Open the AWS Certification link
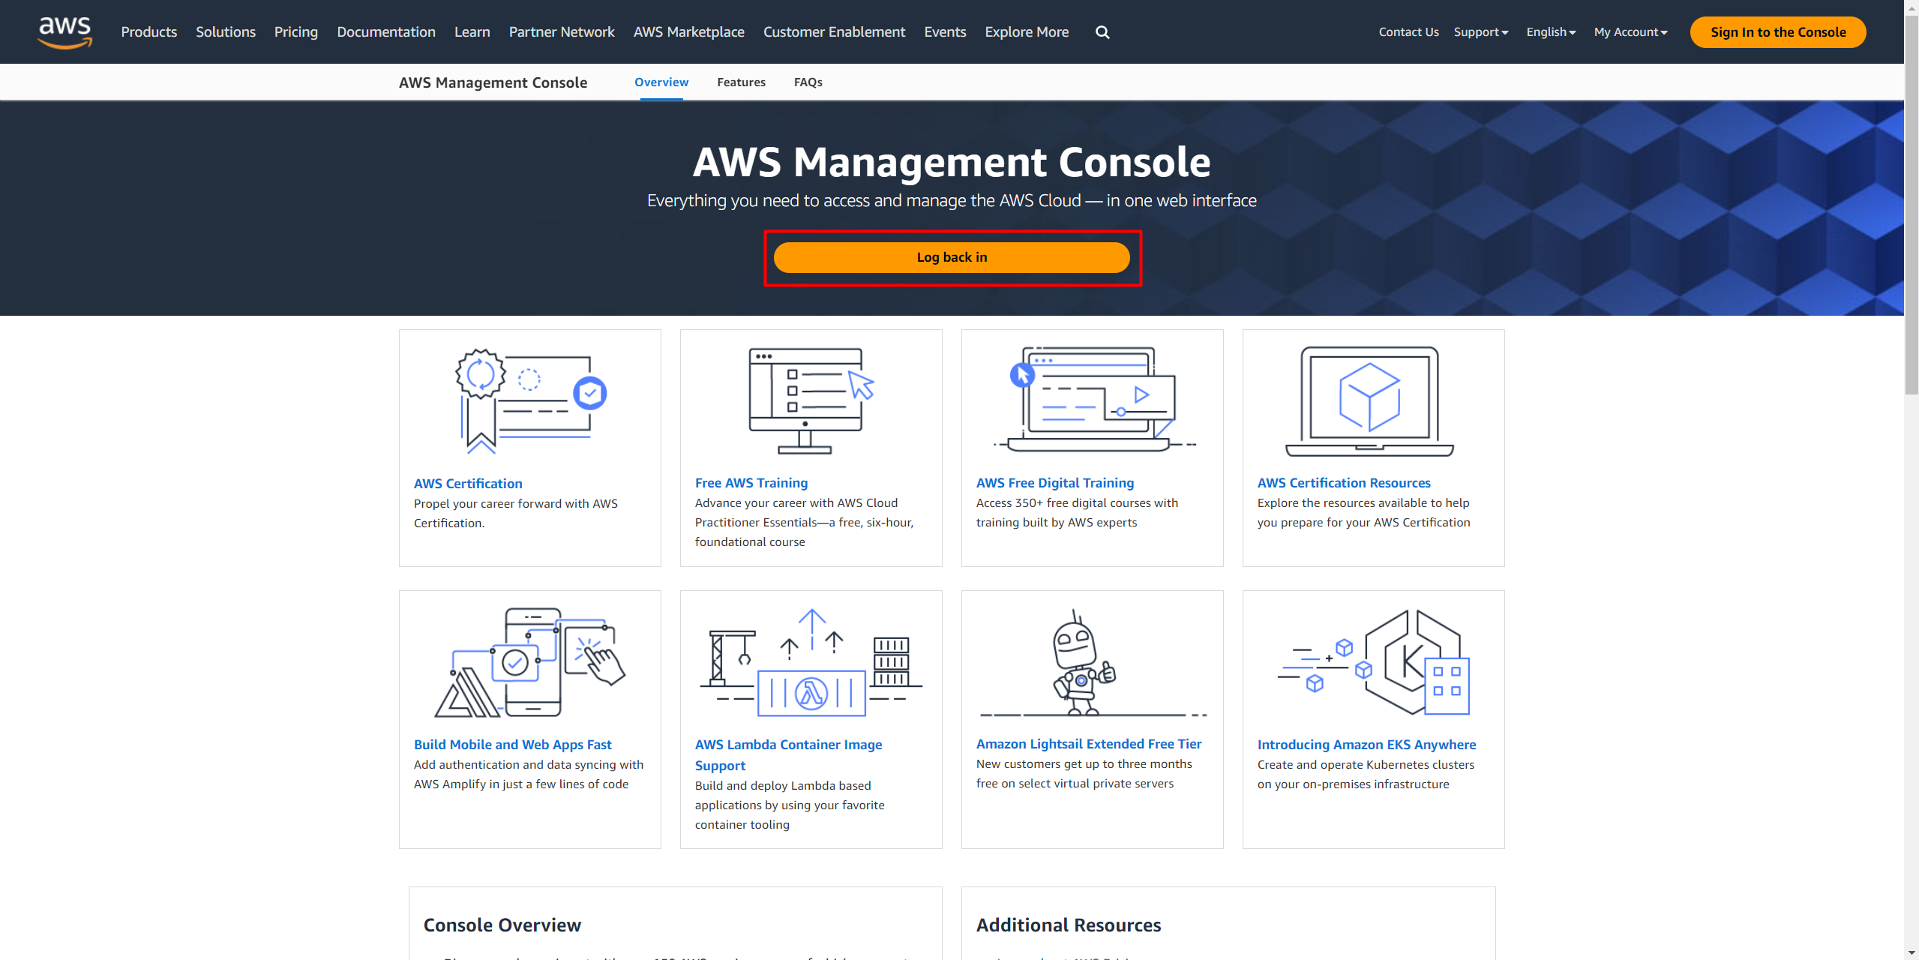Viewport: 1919px width, 960px height. [x=468, y=484]
